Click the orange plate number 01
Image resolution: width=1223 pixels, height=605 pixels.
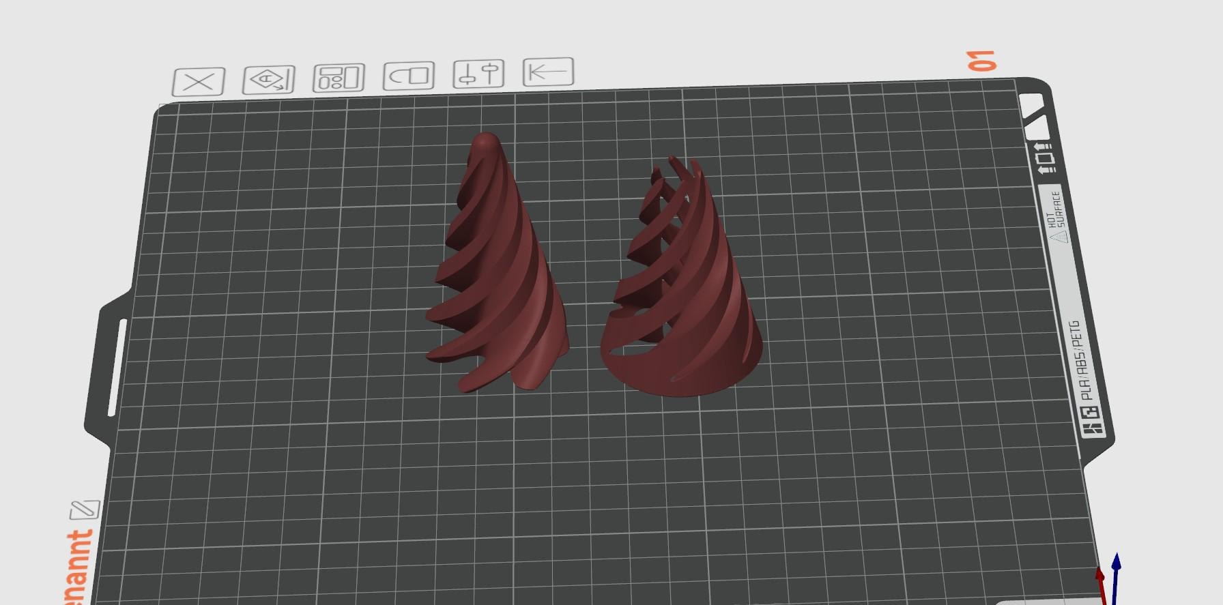coord(982,61)
